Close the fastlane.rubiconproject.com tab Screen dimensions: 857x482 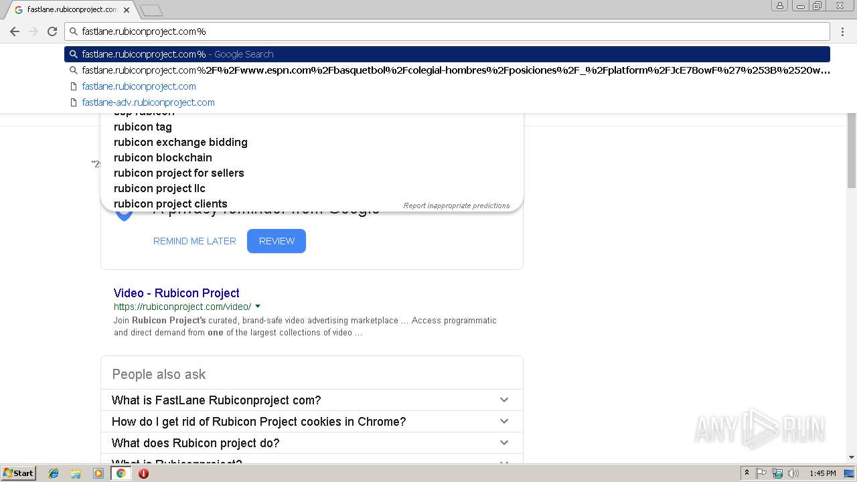(x=127, y=9)
